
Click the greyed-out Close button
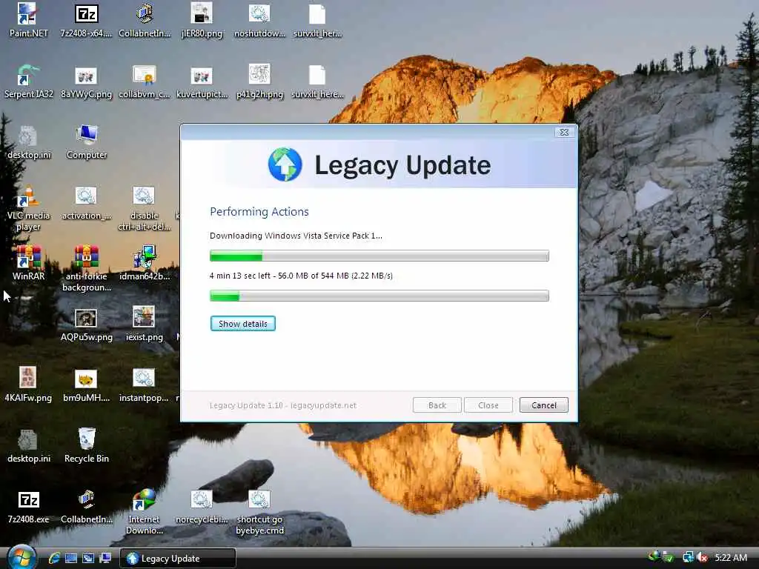coord(488,405)
